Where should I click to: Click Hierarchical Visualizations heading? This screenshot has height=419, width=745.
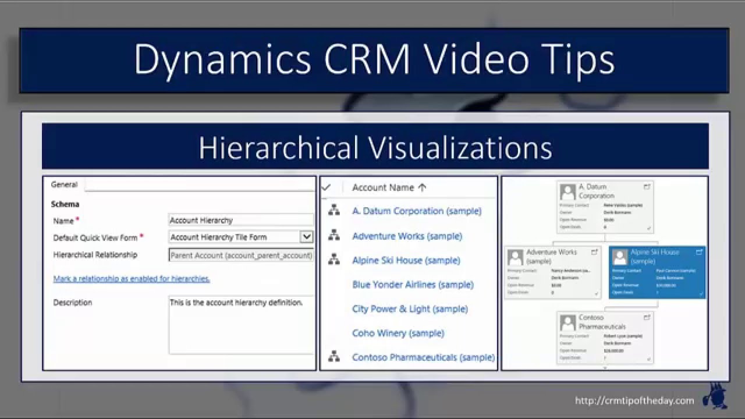point(375,147)
